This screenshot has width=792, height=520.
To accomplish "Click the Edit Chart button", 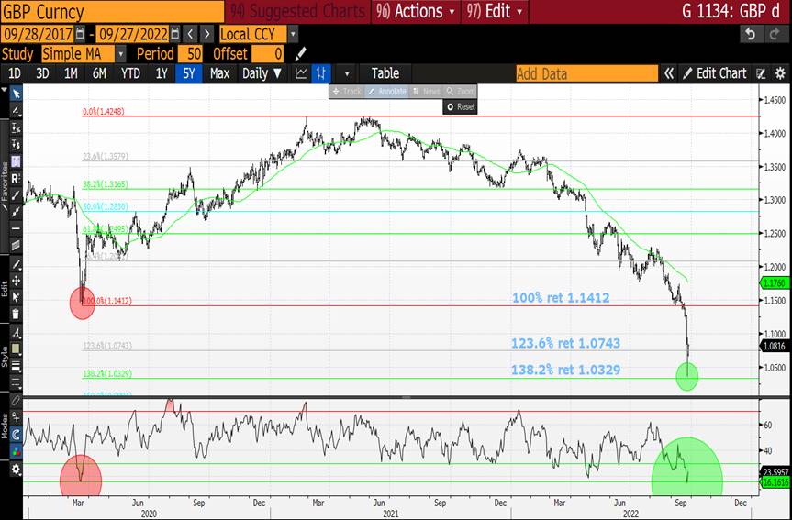I will (x=715, y=73).
